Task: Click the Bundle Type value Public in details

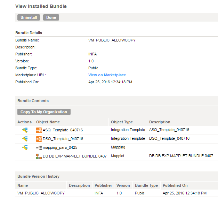Action: pos(93,68)
